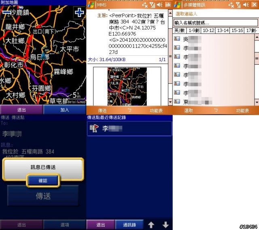Zoom out with the map minus icon
Viewport: 259px width, 230px height.
click(6, 13)
